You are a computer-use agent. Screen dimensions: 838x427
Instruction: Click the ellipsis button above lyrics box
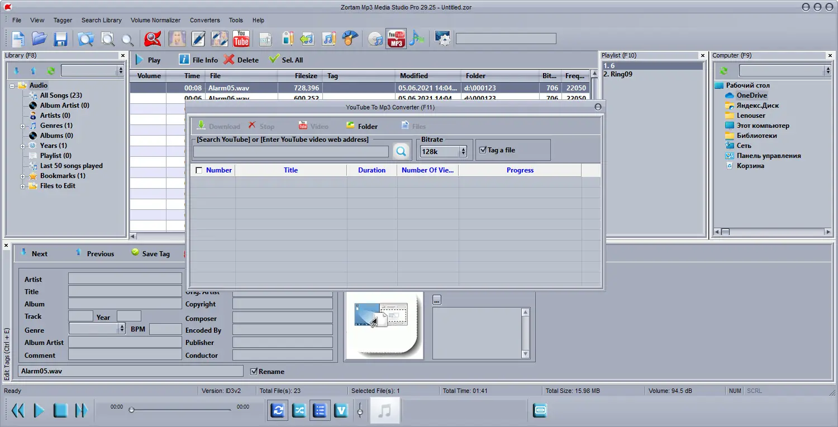click(437, 300)
